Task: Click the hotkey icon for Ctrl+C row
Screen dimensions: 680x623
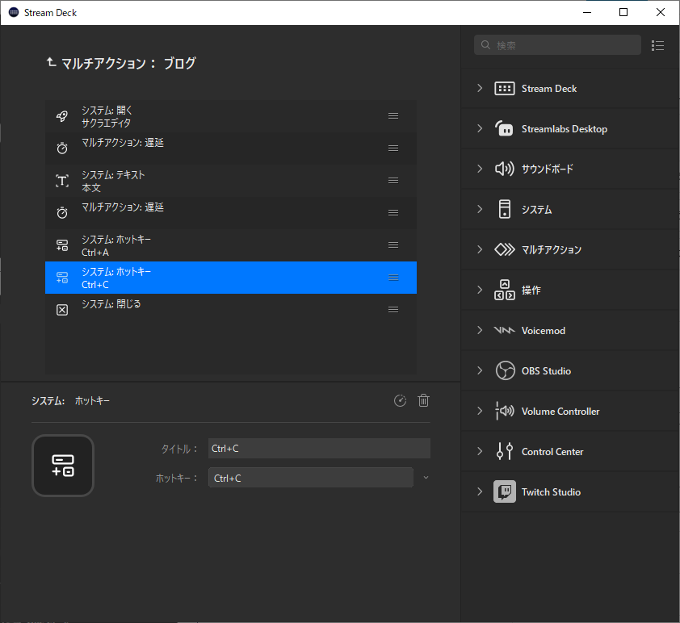Action: coord(62,278)
